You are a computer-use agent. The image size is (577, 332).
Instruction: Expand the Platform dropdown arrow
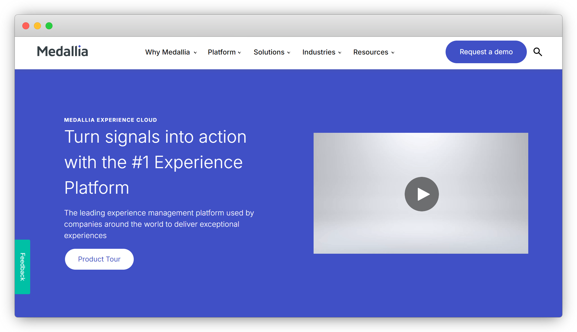240,53
